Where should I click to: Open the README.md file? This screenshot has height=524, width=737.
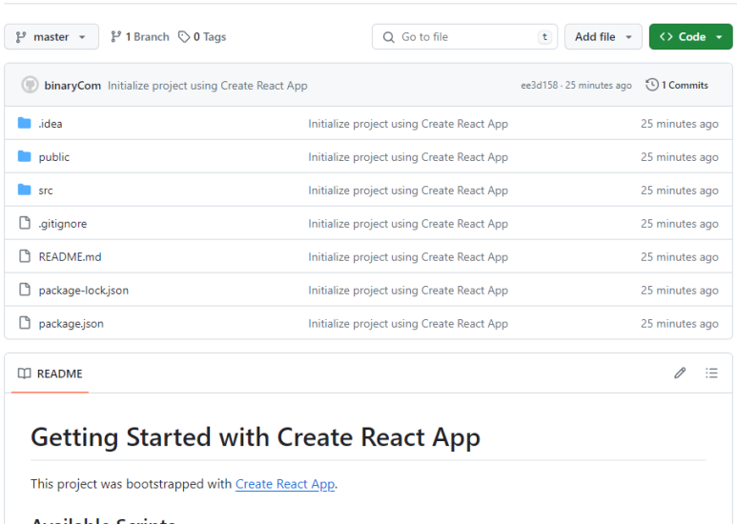[70, 257]
